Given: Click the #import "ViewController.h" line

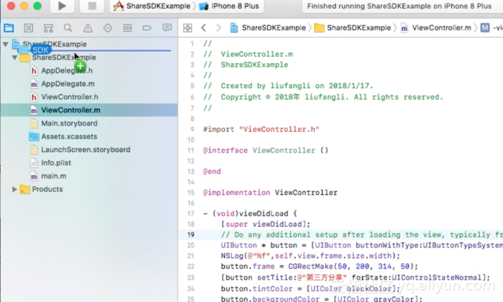Looking at the screenshot, I should click(x=261, y=129).
